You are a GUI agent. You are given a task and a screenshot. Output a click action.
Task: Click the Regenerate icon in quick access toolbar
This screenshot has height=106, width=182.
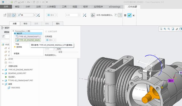click(34, 2)
